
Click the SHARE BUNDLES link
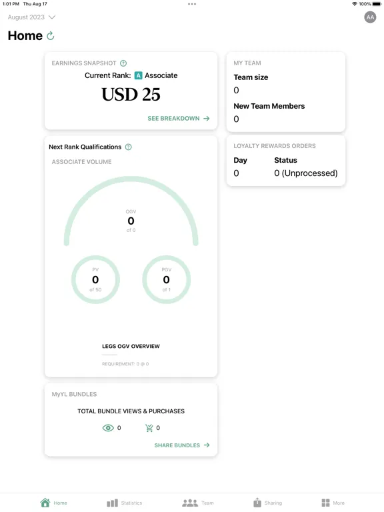point(182,445)
